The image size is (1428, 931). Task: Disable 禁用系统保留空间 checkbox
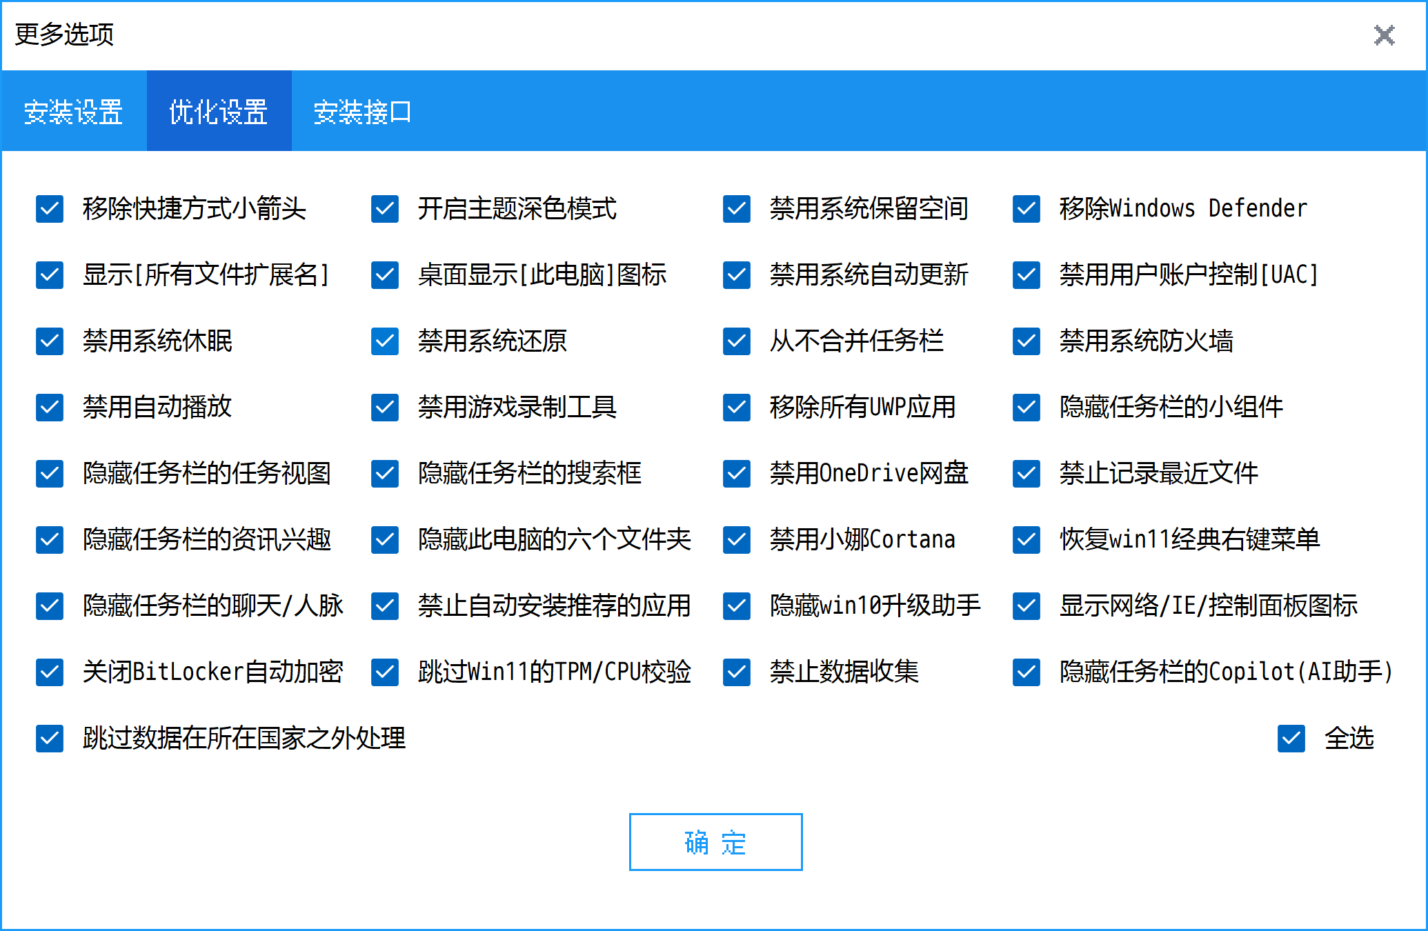pos(737,209)
